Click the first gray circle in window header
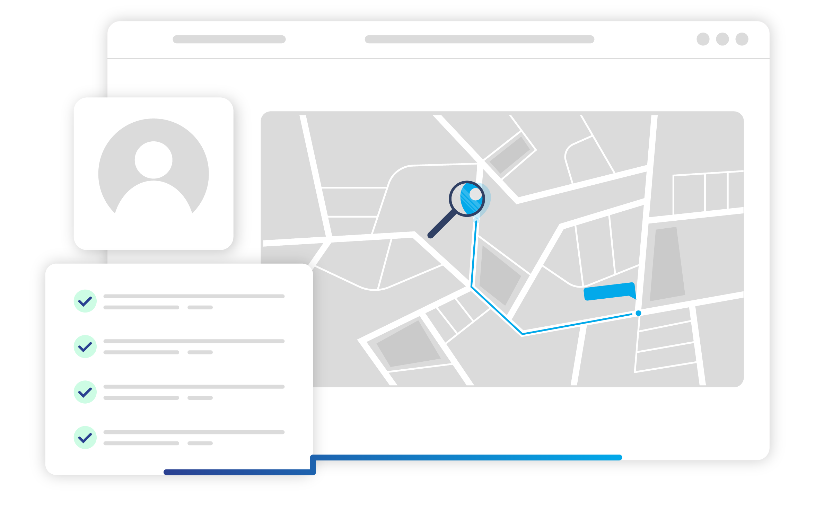This screenshot has height=510, width=815. tap(703, 39)
